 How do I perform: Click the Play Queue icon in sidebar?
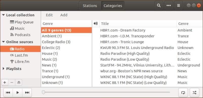(x=12, y=22)
